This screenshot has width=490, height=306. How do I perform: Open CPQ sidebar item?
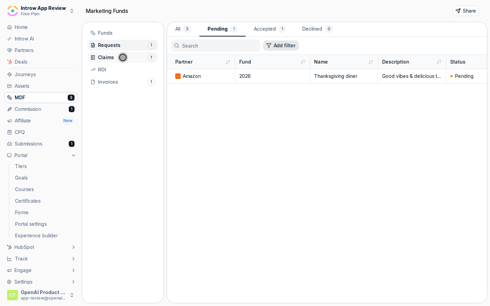pyautogui.click(x=41, y=132)
